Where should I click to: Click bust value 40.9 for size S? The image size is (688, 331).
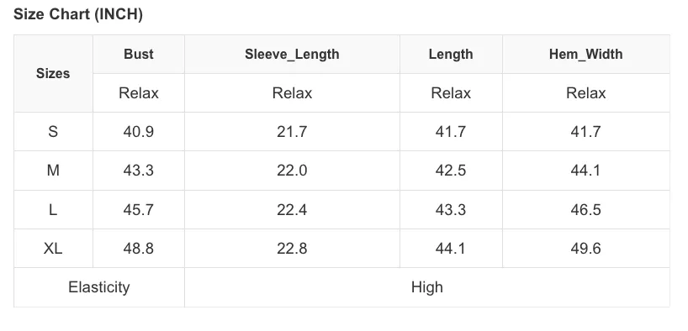139,132
